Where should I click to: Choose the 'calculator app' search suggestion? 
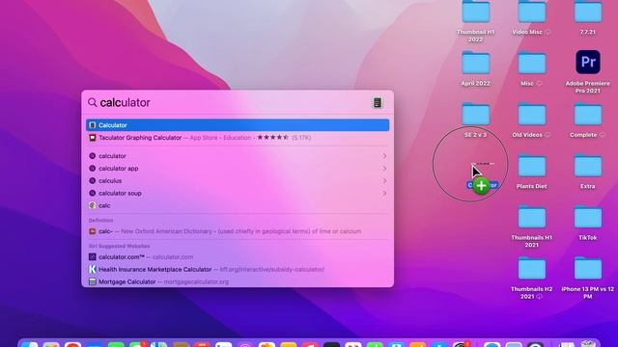238,169
